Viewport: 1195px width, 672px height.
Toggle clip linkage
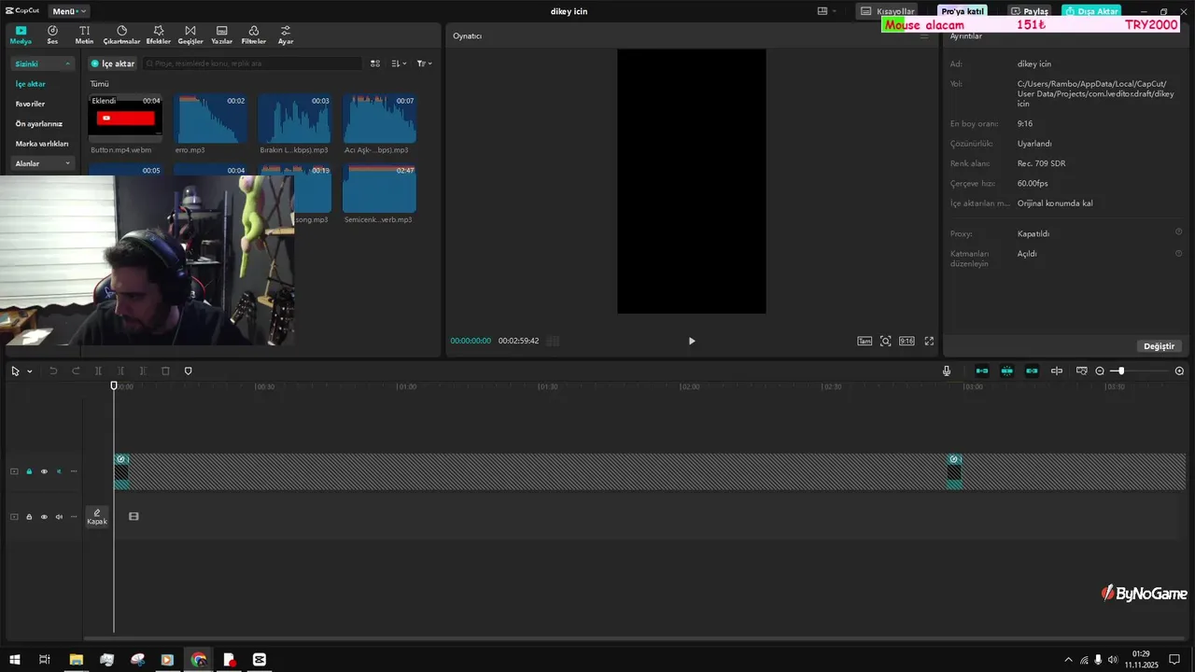click(x=1032, y=371)
